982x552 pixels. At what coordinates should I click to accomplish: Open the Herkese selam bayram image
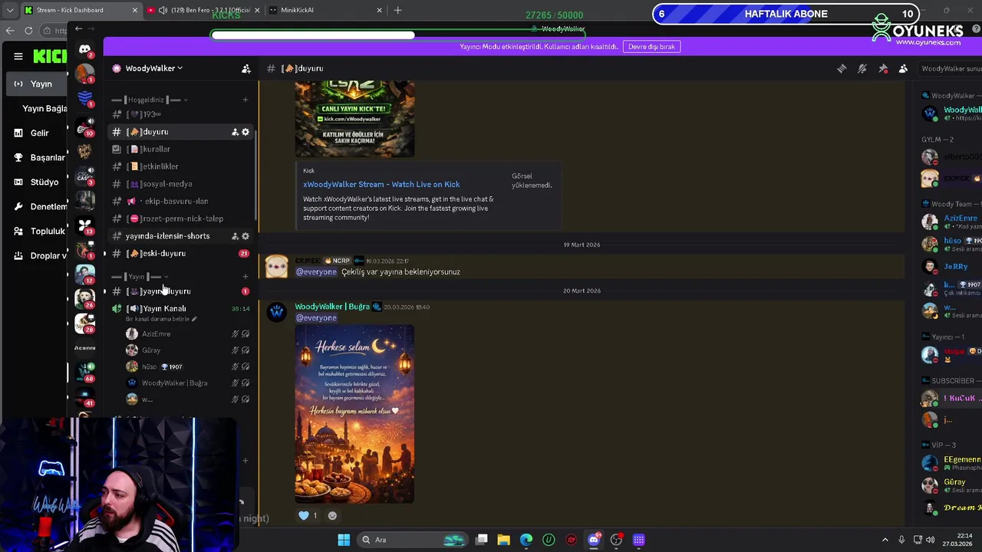point(354,414)
